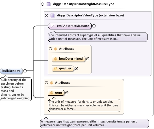Click the purple complex type icon beside DensityOrUnitWeightMeasureType
The width and height of the screenshot is (154, 129).
(48, 4)
